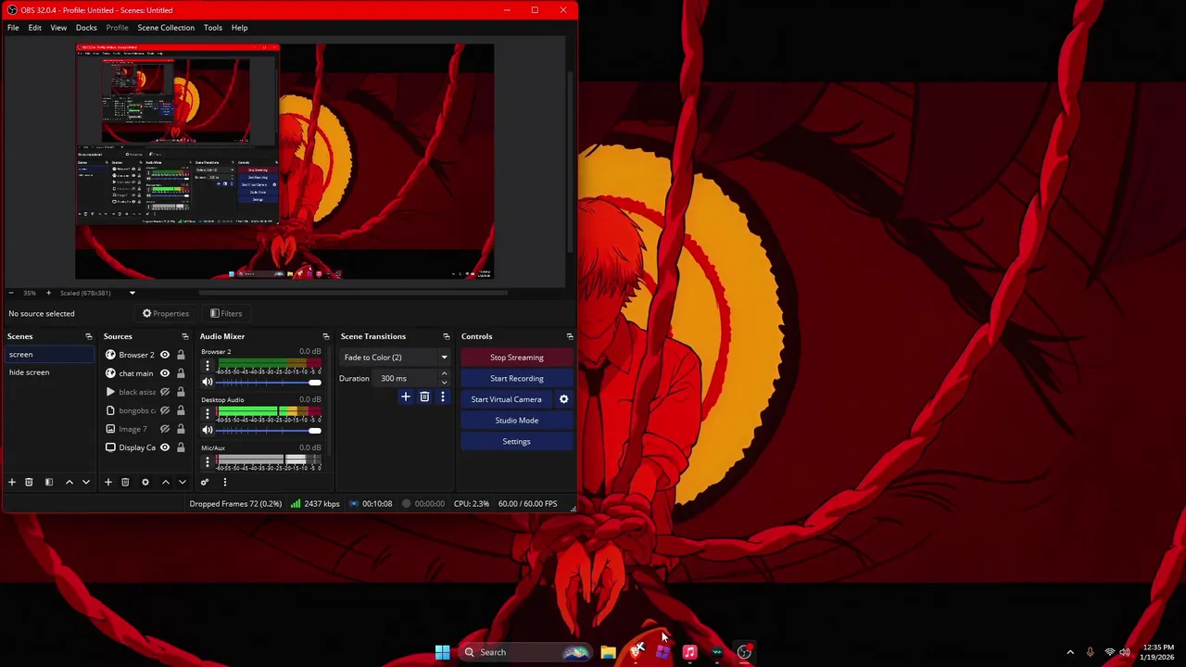Open the Edit menu

click(x=34, y=28)
